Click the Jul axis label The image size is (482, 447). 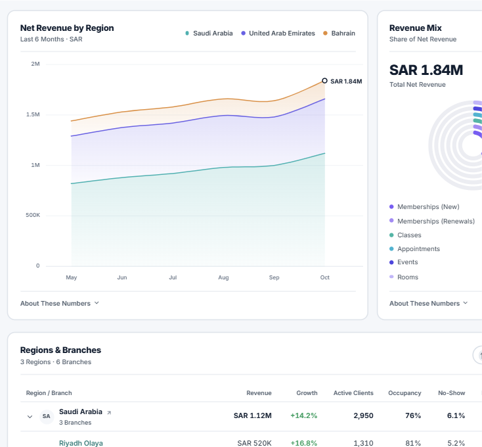tap(173, 277)
